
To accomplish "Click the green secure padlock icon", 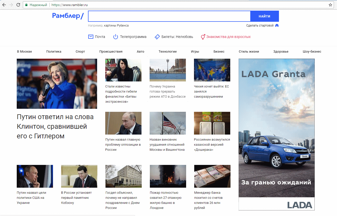I will click(x=26, y=5).
